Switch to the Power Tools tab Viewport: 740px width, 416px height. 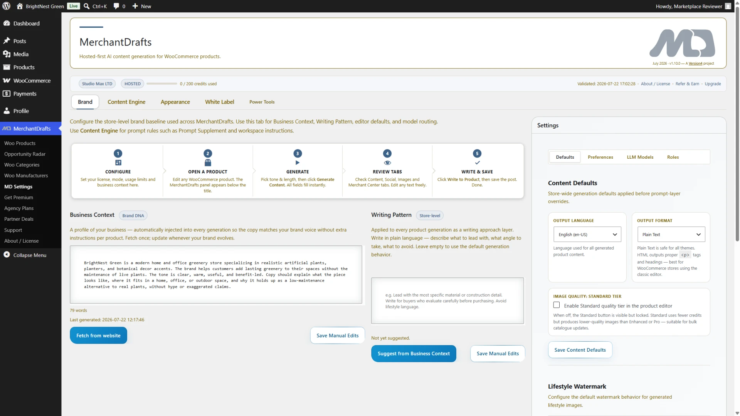pos(262,102)
